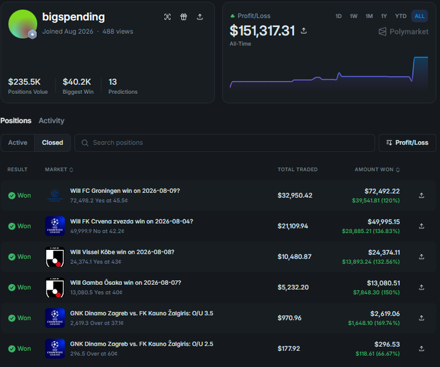This screenshot has height=367, width=440.
Task: Click the Vissel Kōbe J.League logo
Action: point(55,257)
